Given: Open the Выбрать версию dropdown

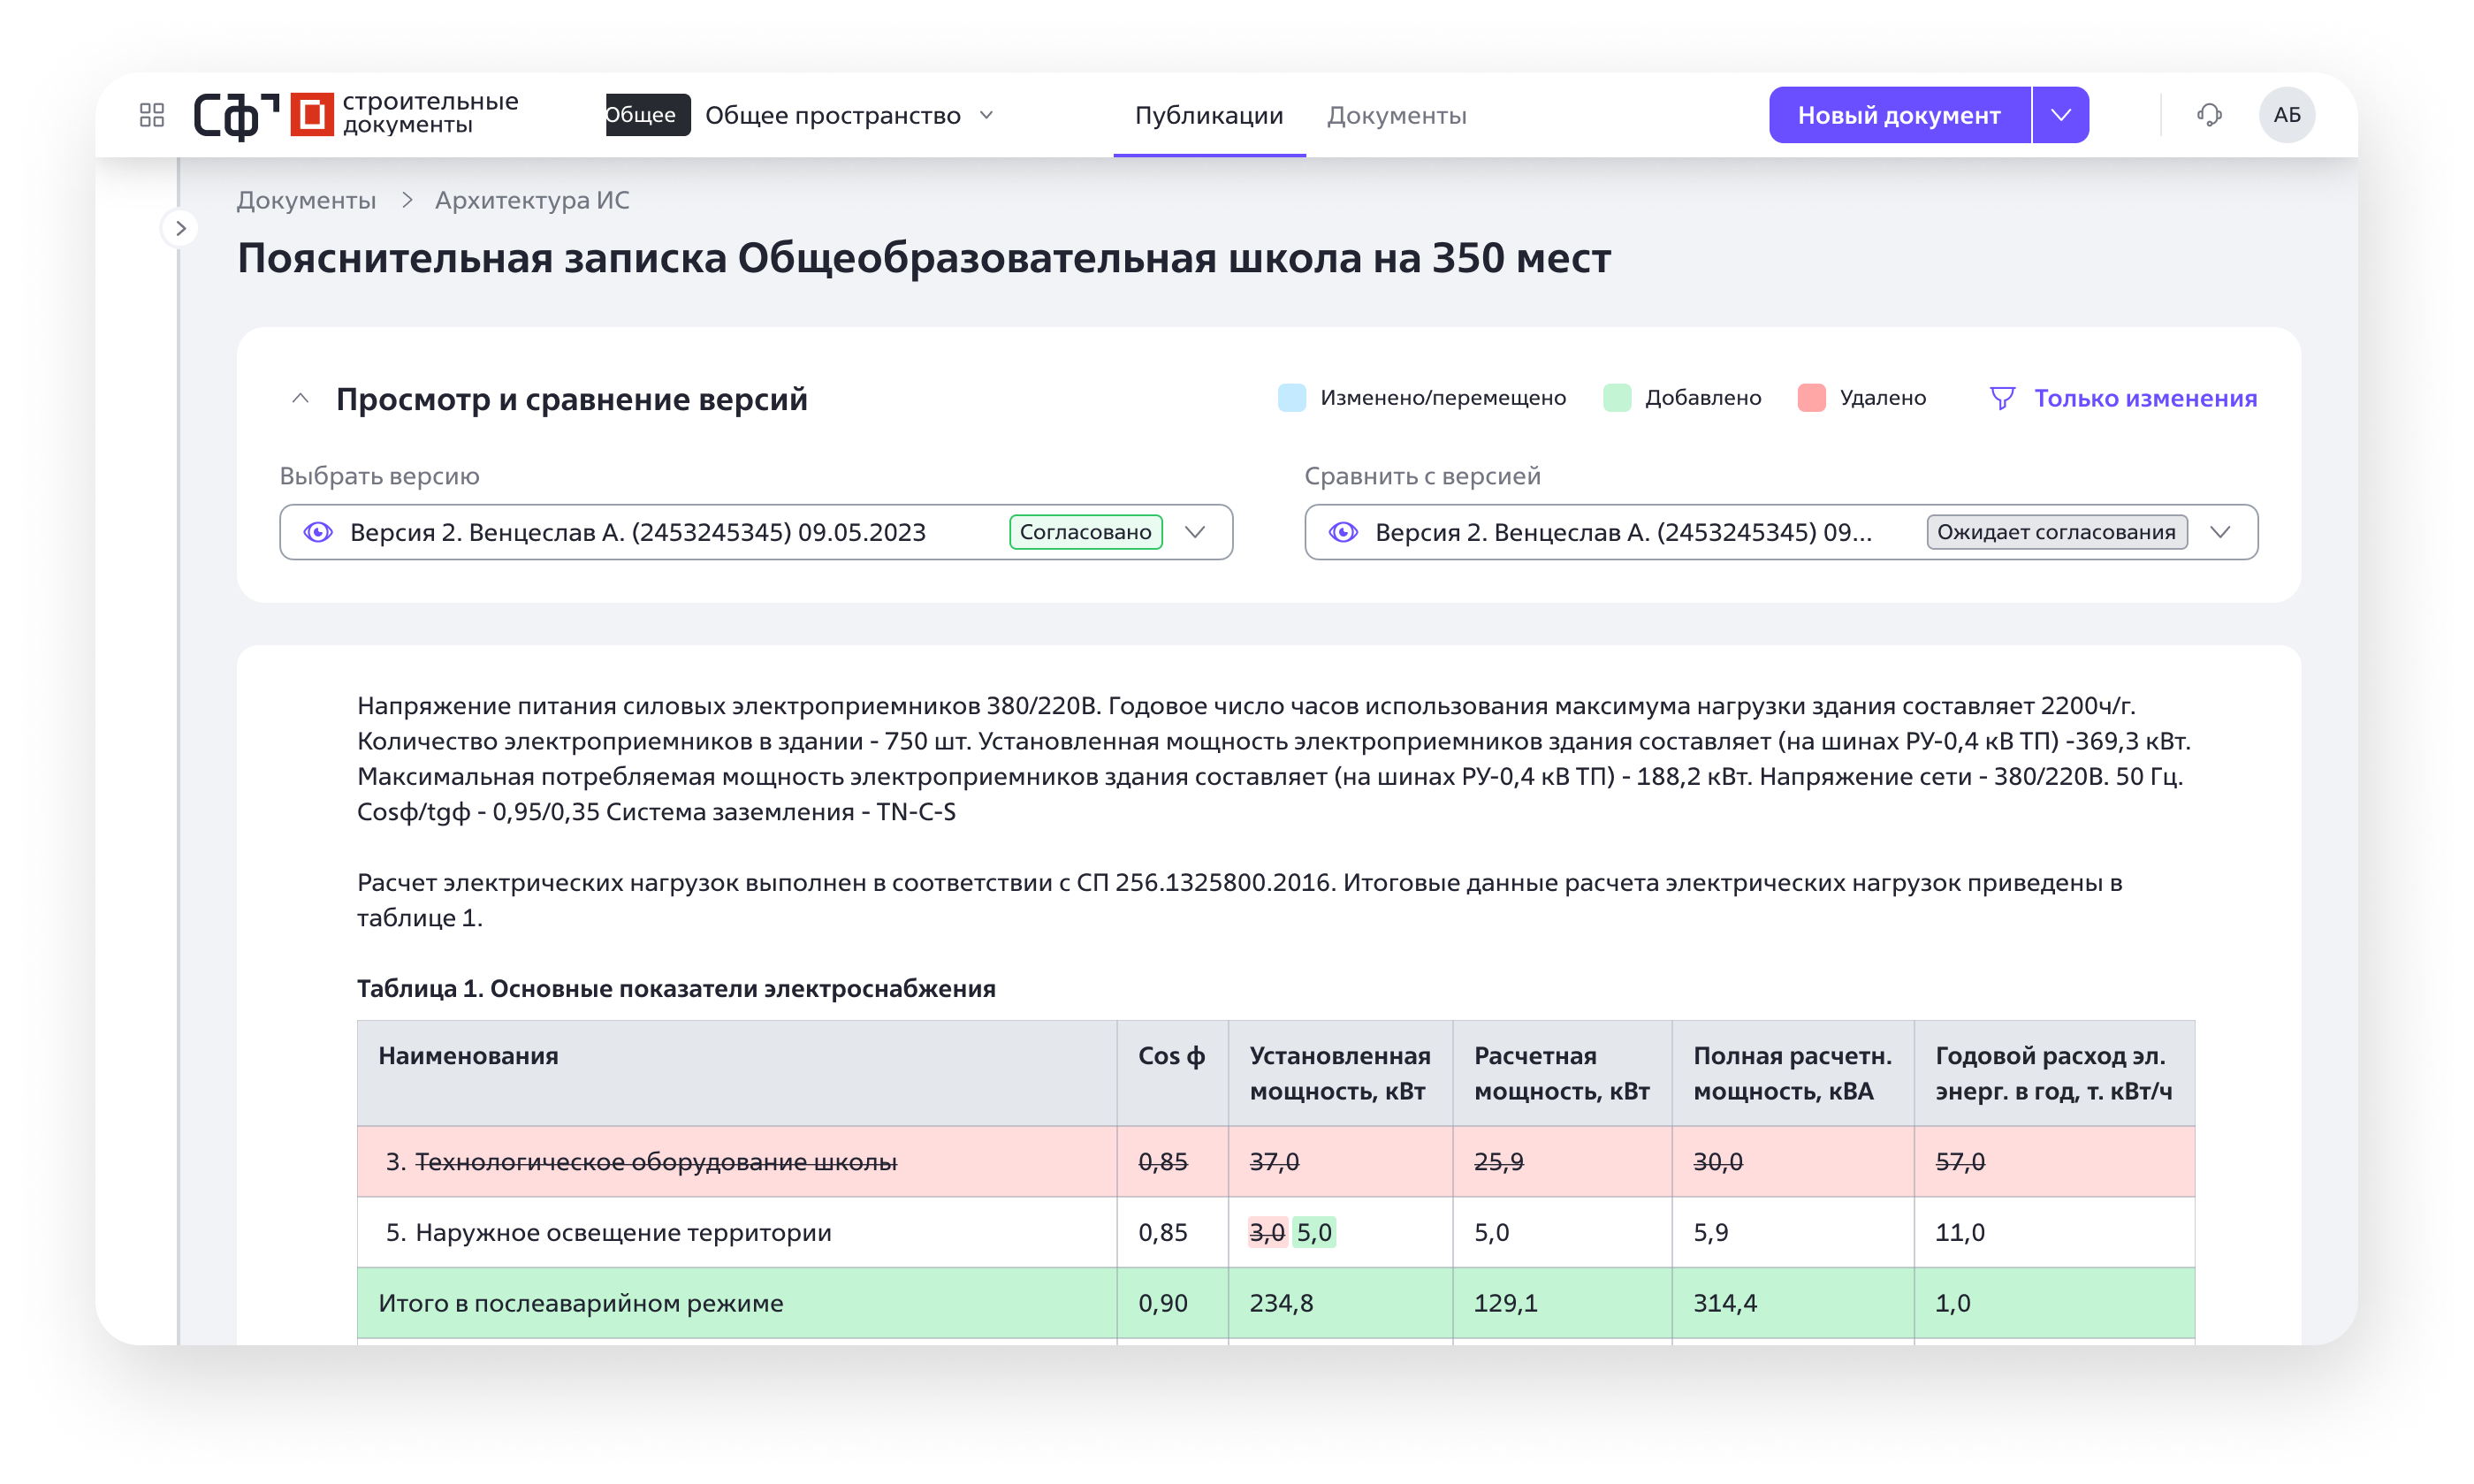Looking at the screenshot, I should point(1196,532).
